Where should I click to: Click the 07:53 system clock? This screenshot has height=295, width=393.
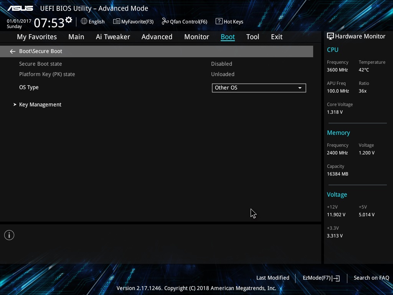[49, 23]
